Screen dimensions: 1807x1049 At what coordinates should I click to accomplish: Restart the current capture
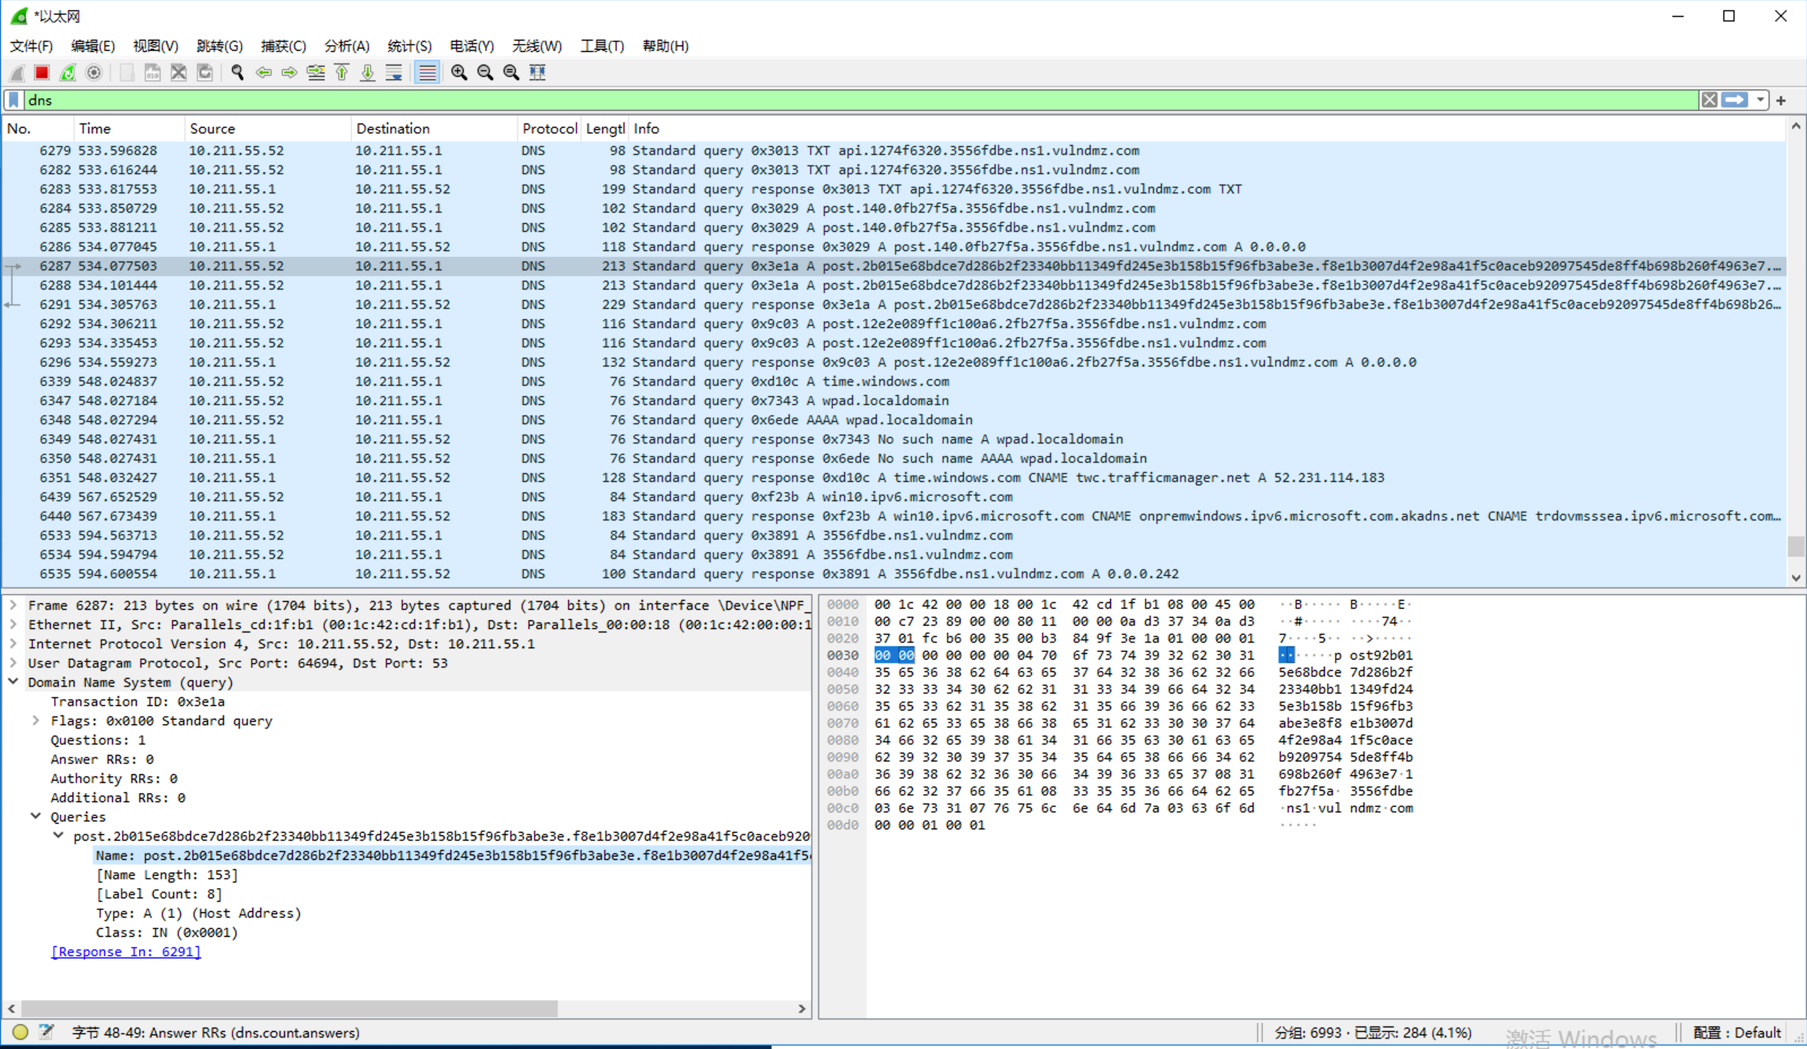68,72
